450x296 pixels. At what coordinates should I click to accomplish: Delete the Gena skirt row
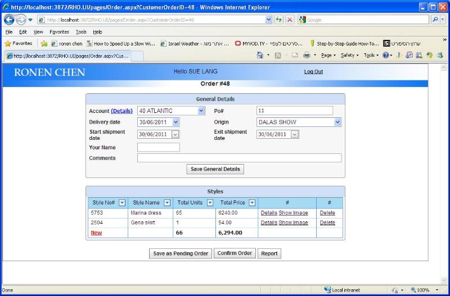(x=327, y=222)
